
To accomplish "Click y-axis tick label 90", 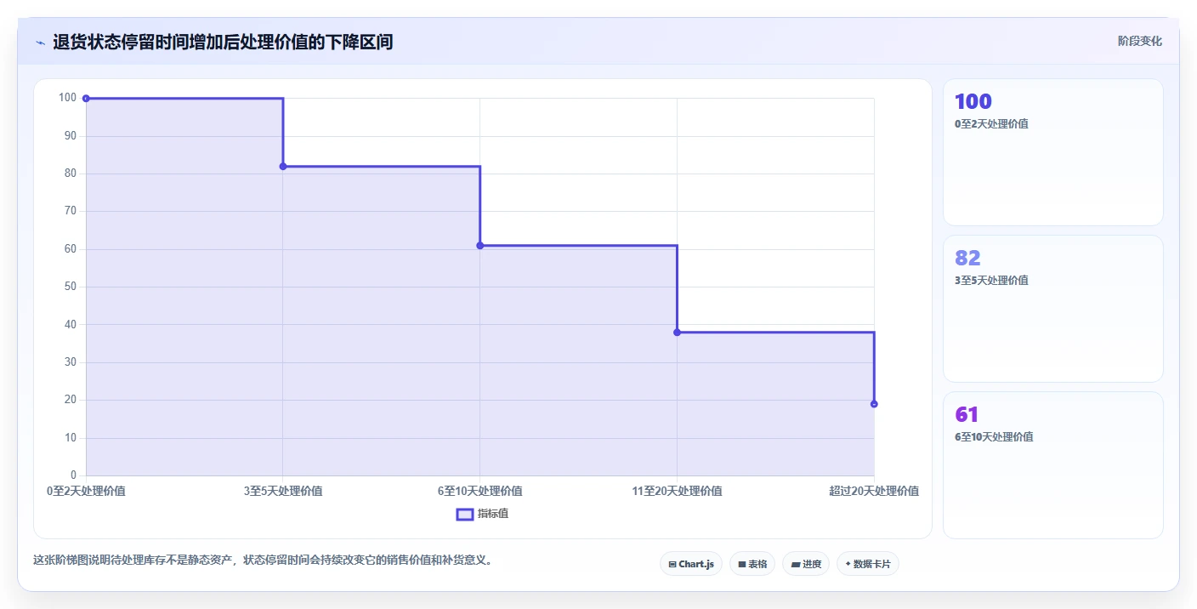I will (71, 136).
